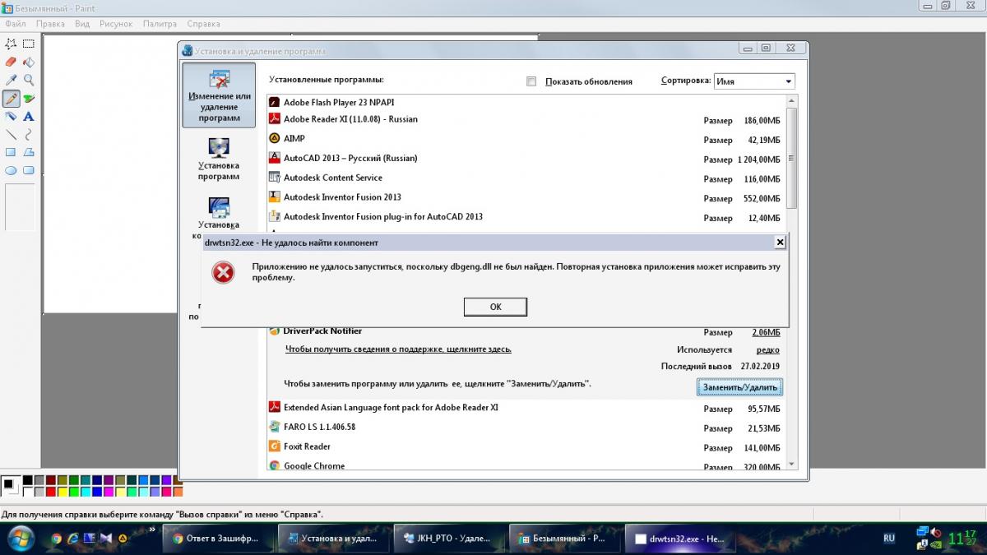Image resolution: width=987 pixels, height=555 pixels.
Task: Select the Airbrush spray tool
Action: 12,116
